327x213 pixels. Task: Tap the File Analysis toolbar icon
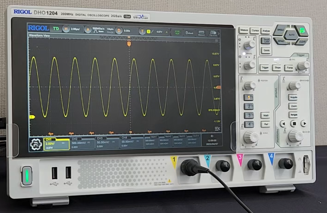[x=213, y=33]
